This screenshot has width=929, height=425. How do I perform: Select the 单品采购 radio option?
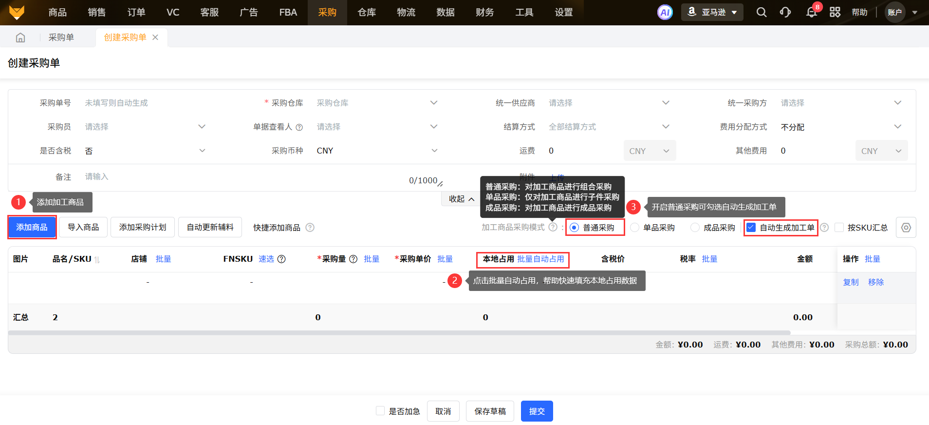[635, 228]
